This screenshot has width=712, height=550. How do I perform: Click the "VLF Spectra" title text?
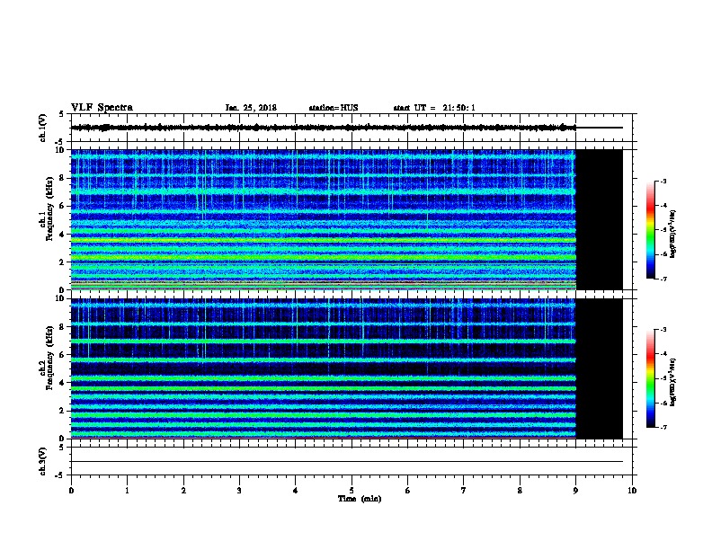click(102, 108)
